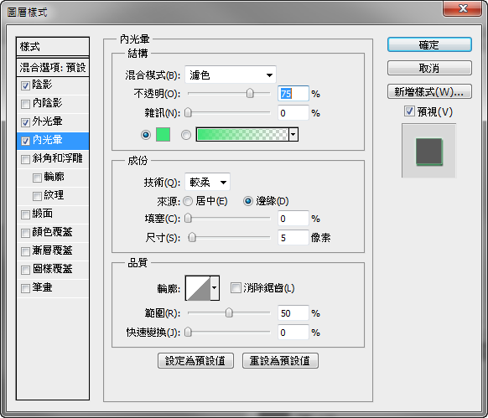Confirm with the 確定 button

[429, 44]
